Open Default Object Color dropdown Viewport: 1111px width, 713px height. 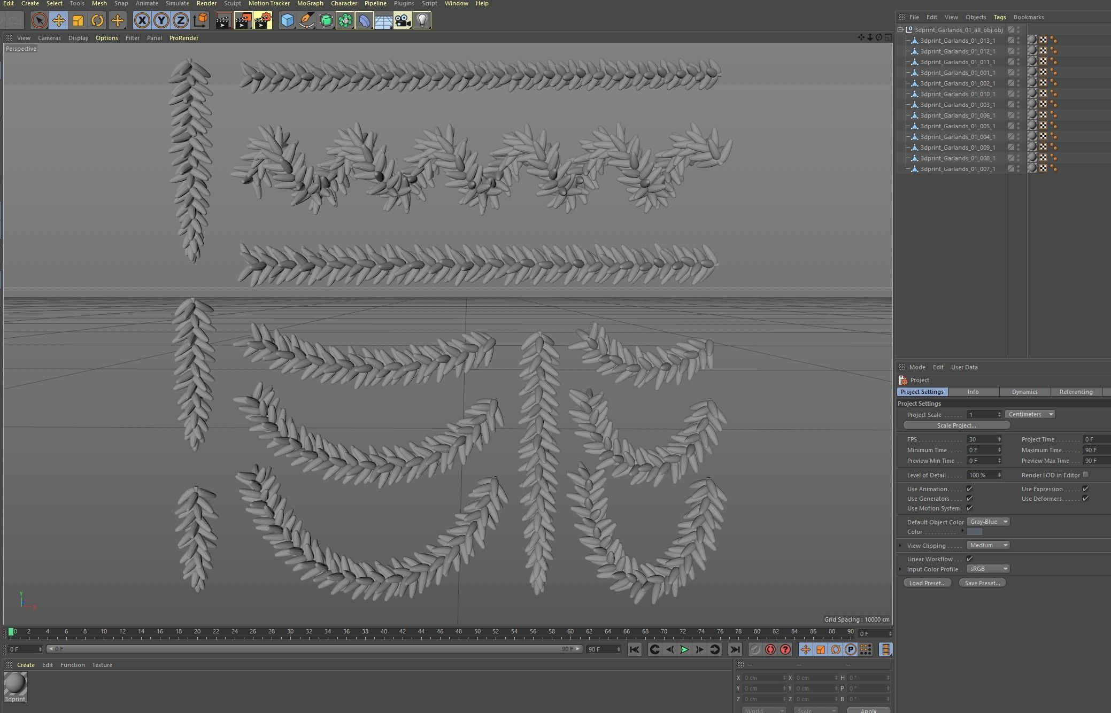(988, 522)
